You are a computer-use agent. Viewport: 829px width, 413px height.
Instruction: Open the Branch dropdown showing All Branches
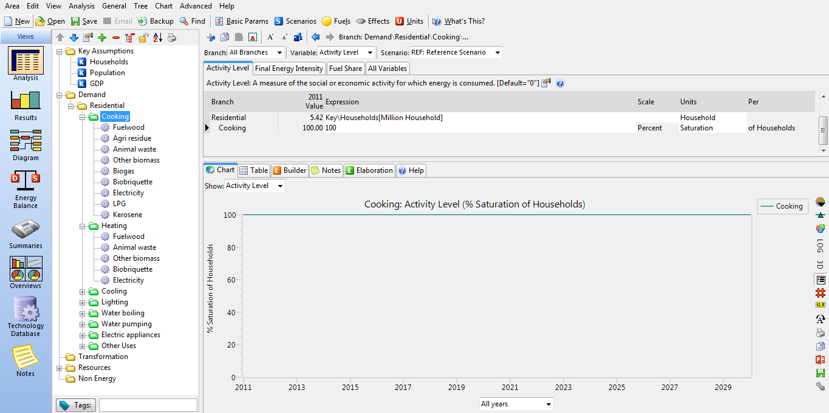coord(256,53)
